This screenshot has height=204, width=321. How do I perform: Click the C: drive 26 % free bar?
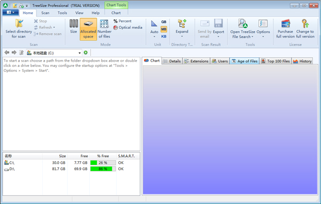tap(103, 163)
